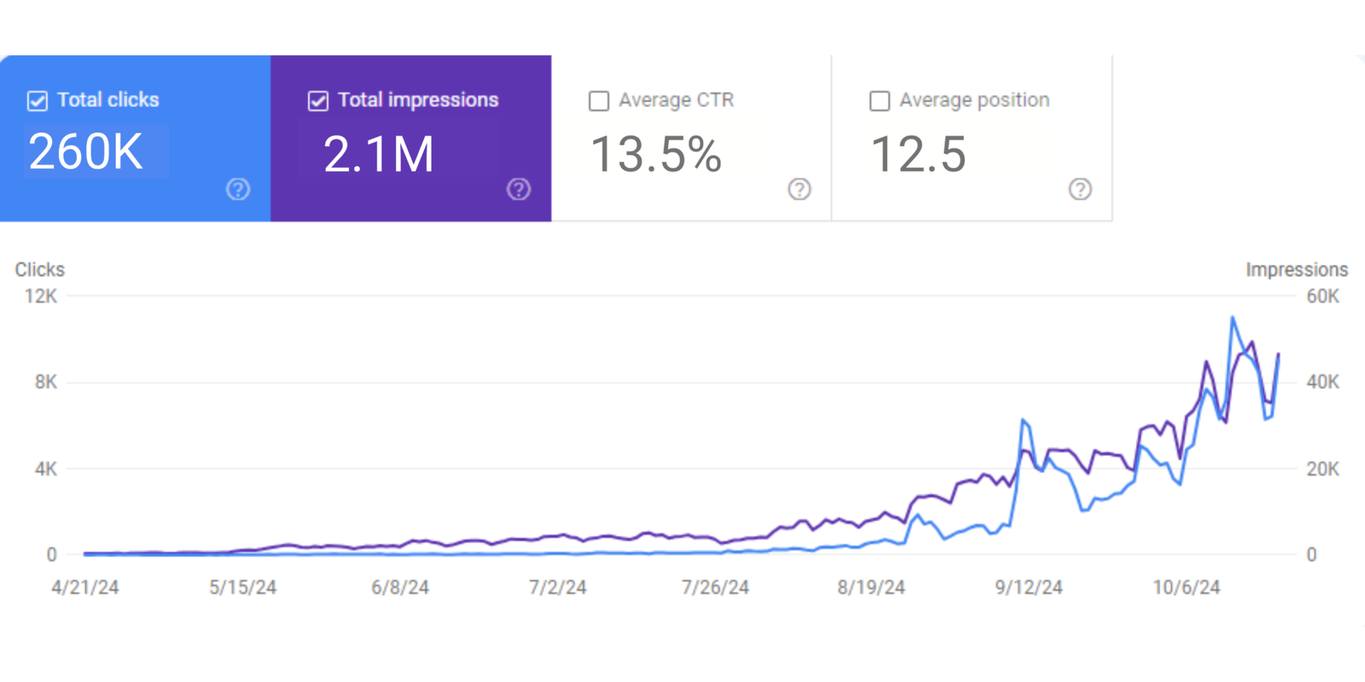Click the Average position label
Image resolution: width=1365 pixels, height=682 pixels.
coord(974,100)
